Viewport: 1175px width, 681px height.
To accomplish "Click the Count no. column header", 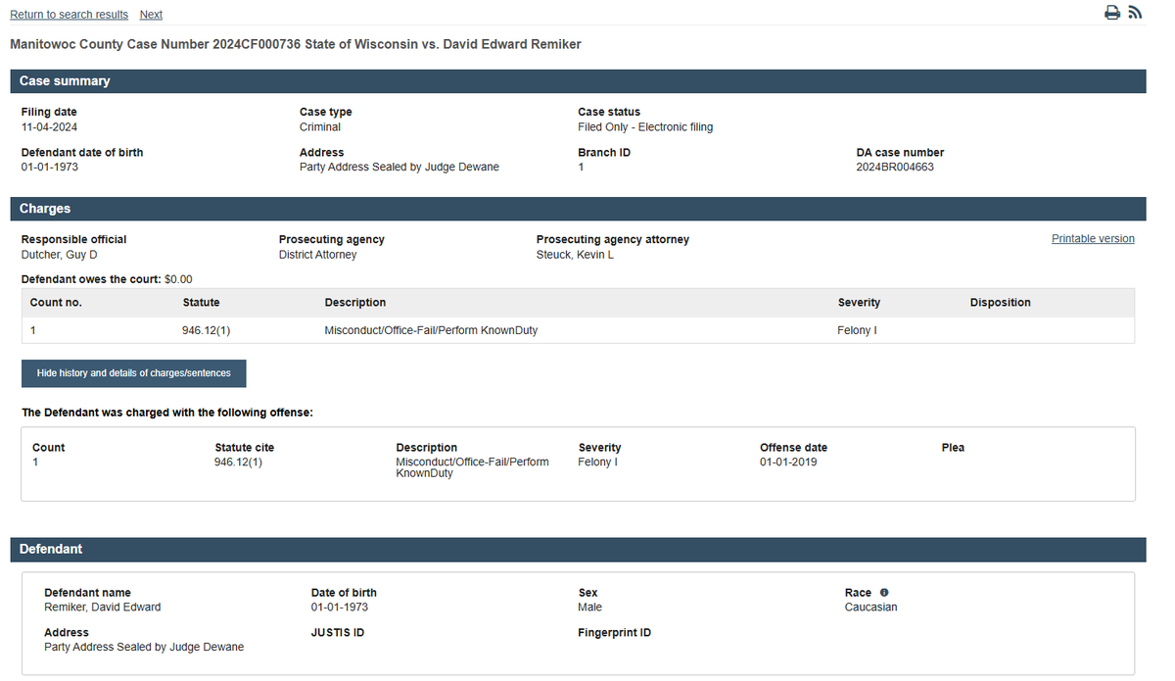I will [56, 303].
